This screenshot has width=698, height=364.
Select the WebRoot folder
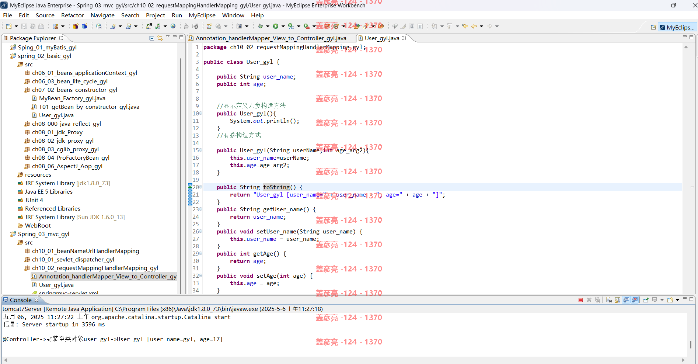click(x=38, y=225)
